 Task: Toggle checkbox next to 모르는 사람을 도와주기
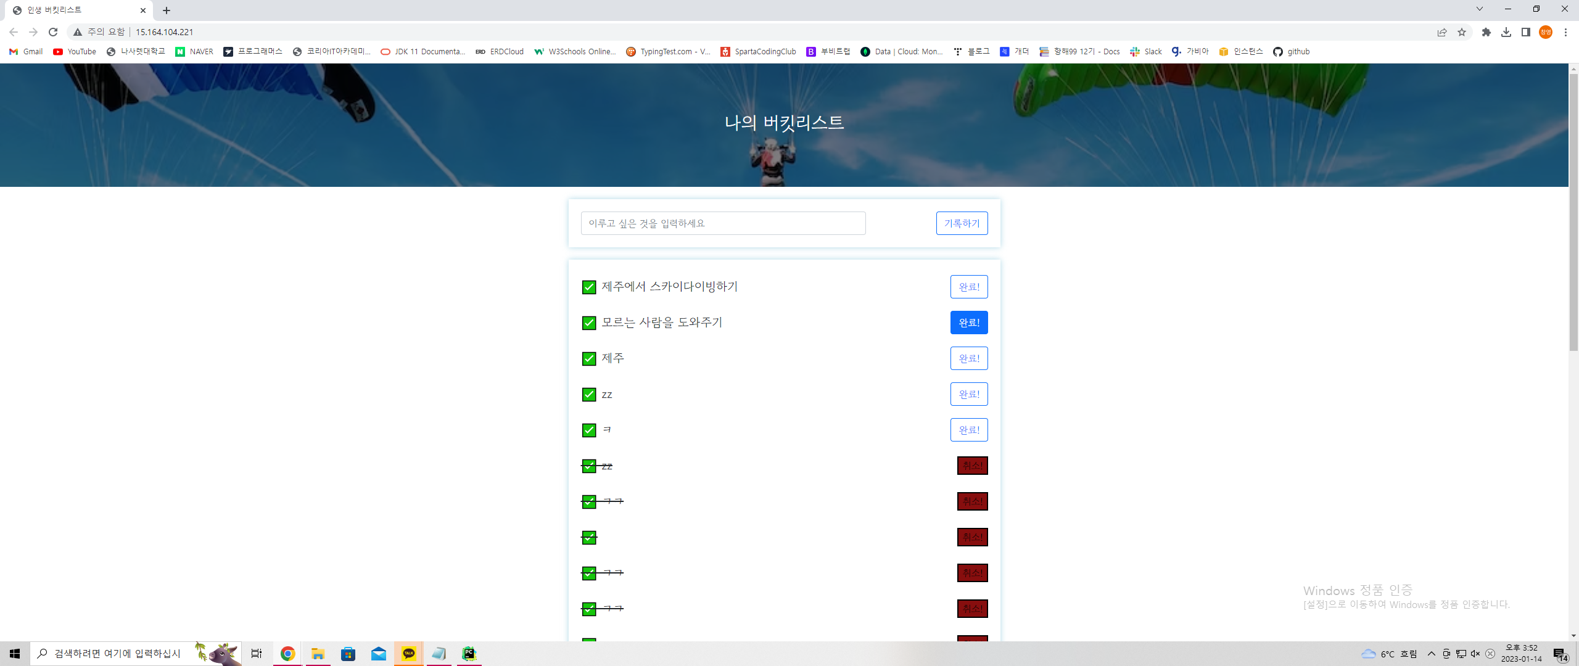[589, 323]
